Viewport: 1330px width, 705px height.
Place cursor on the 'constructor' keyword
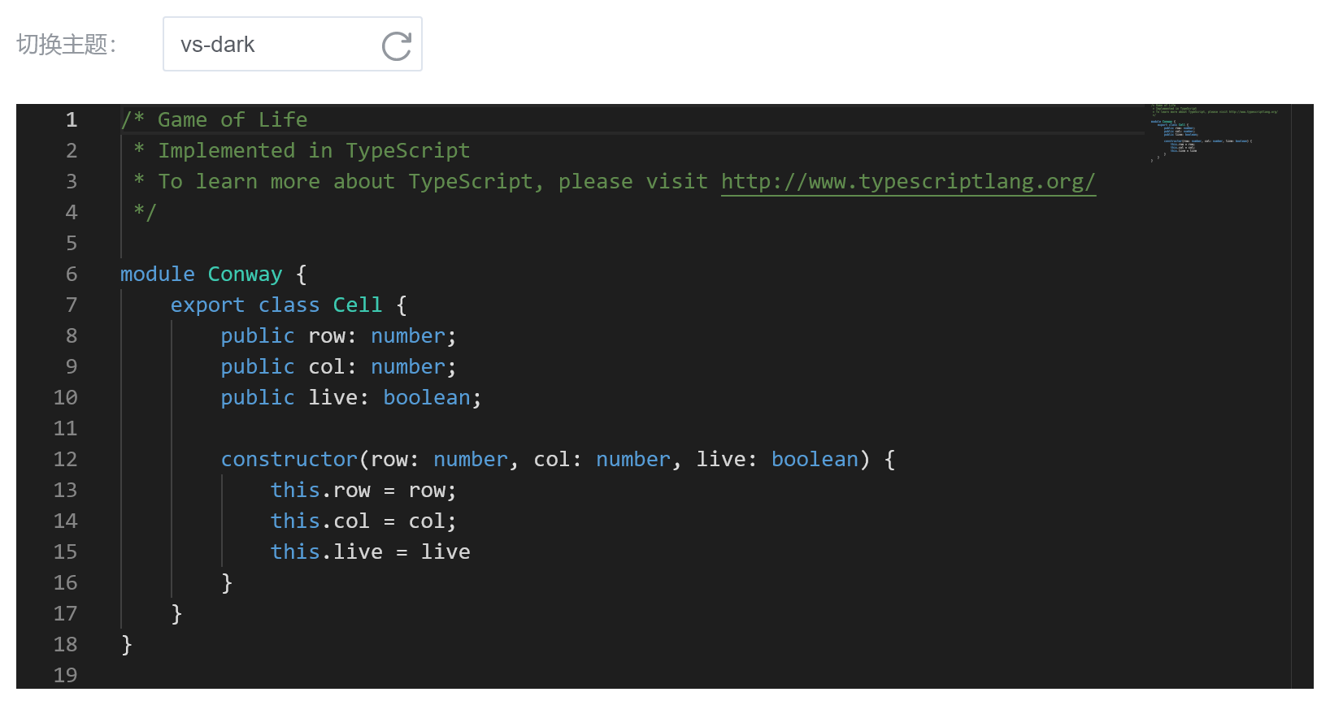pos(289,460)
